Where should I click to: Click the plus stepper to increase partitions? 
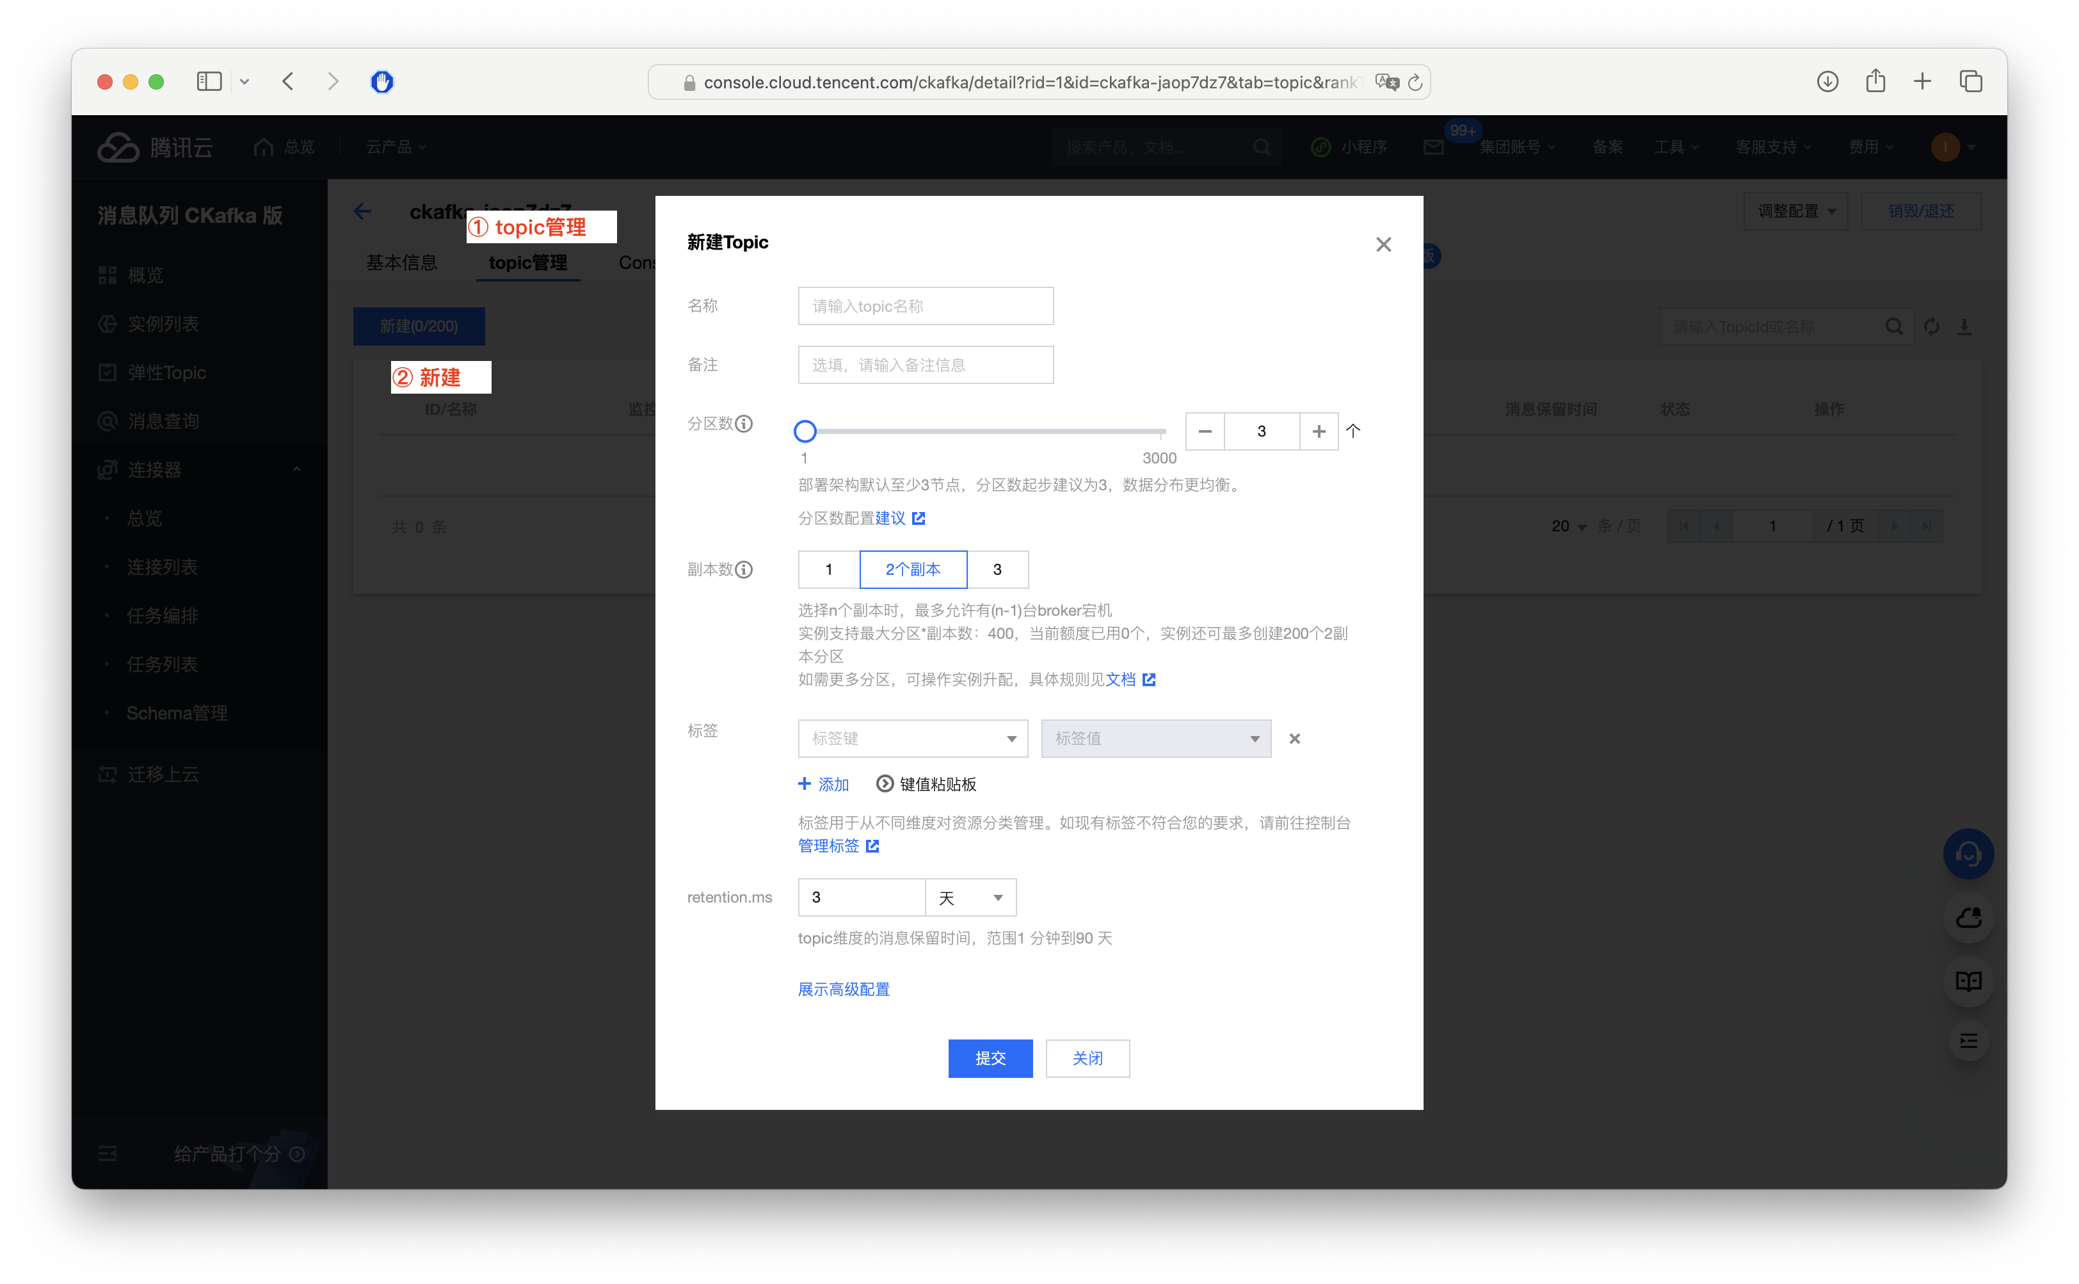pyautogui.click(x=1318, y=431)
